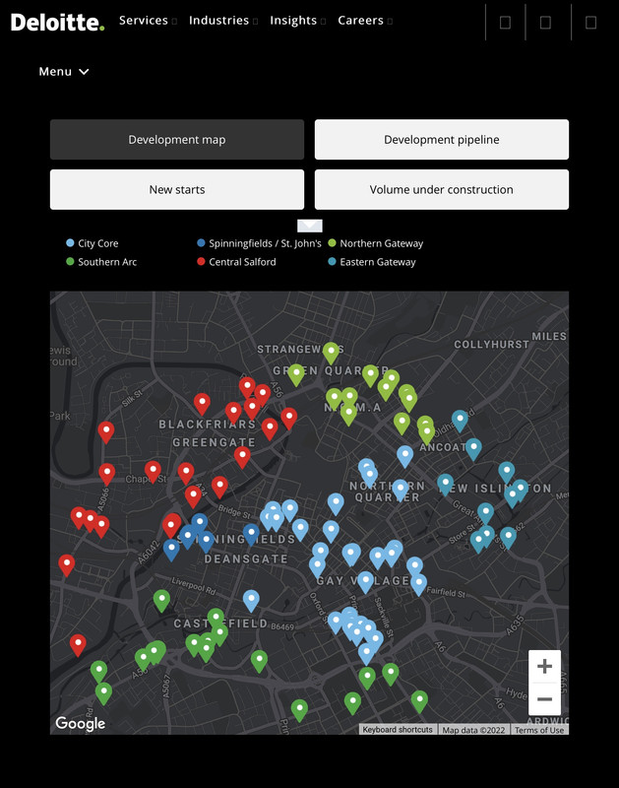This screenshot has height=788, width=619.
Task: Zoom in on the map
Action: pos(544,667)
